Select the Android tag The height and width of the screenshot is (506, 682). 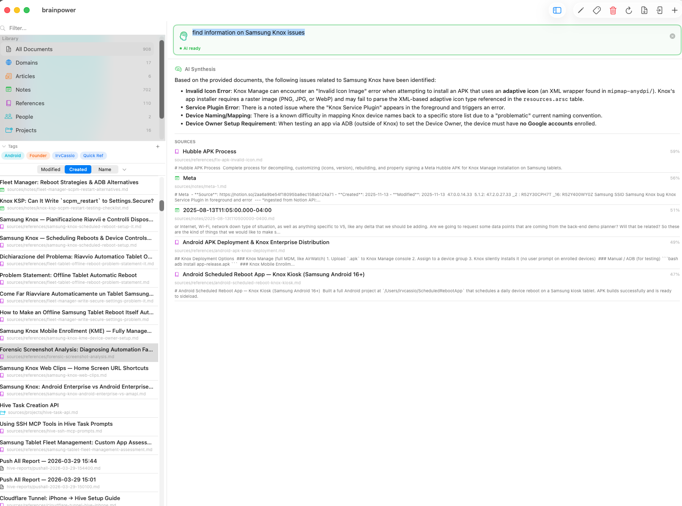point(13,156)
